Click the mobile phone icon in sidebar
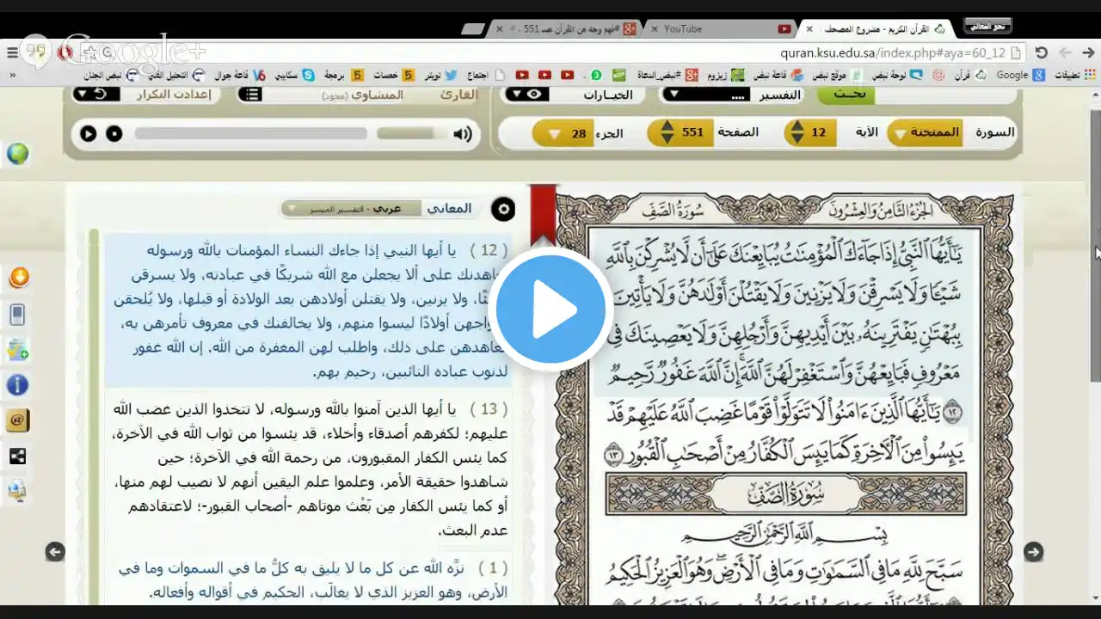The height and width of the screenshot is (619, 1101). click(17, 314)
